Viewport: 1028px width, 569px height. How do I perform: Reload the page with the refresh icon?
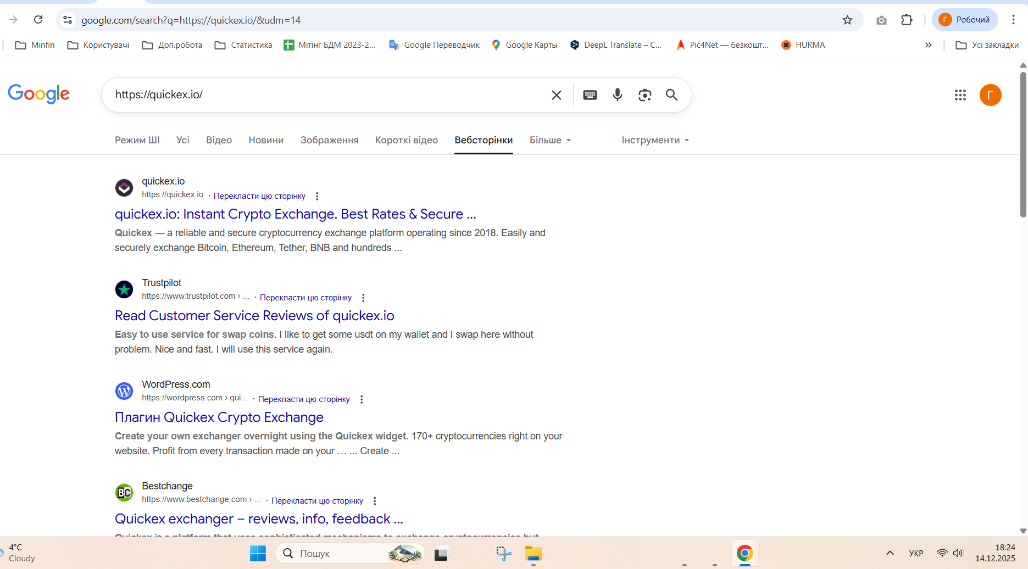pos(38,20)
